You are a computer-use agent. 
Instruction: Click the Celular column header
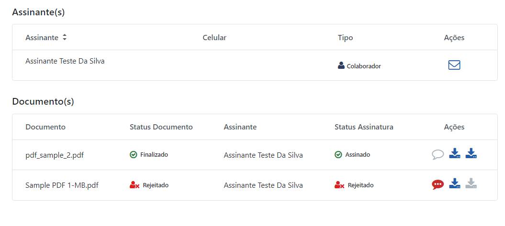[214, 38]
